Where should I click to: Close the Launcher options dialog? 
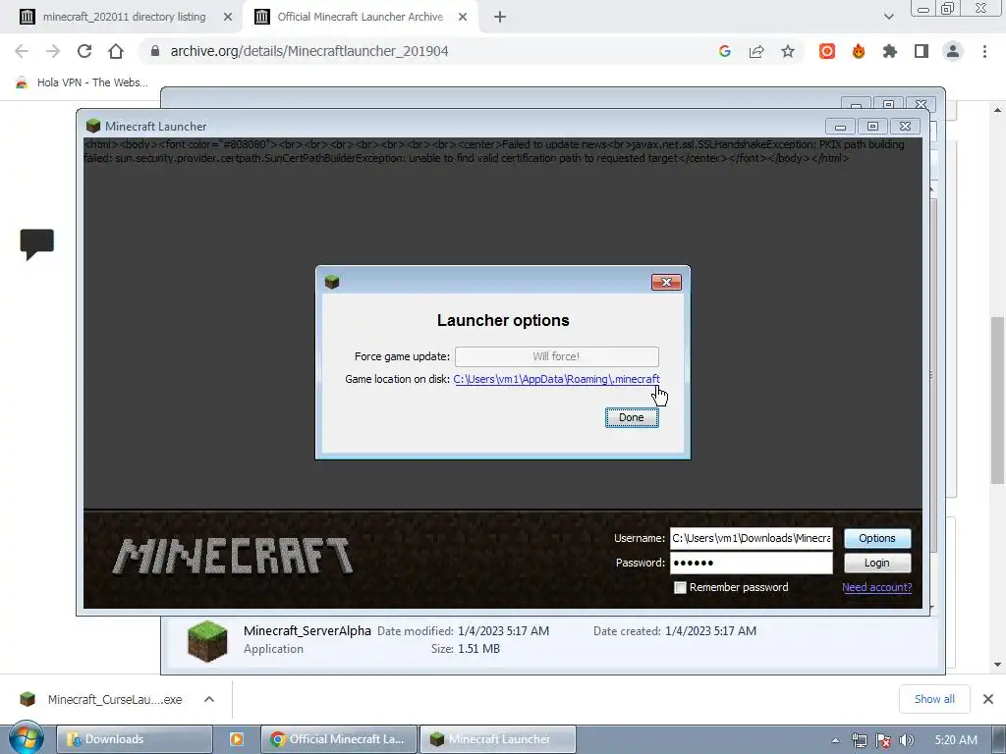point(666,282)
